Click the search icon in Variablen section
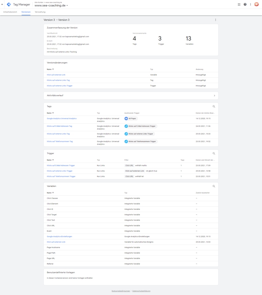Screen dimensions: 262x295 (214, 186)
